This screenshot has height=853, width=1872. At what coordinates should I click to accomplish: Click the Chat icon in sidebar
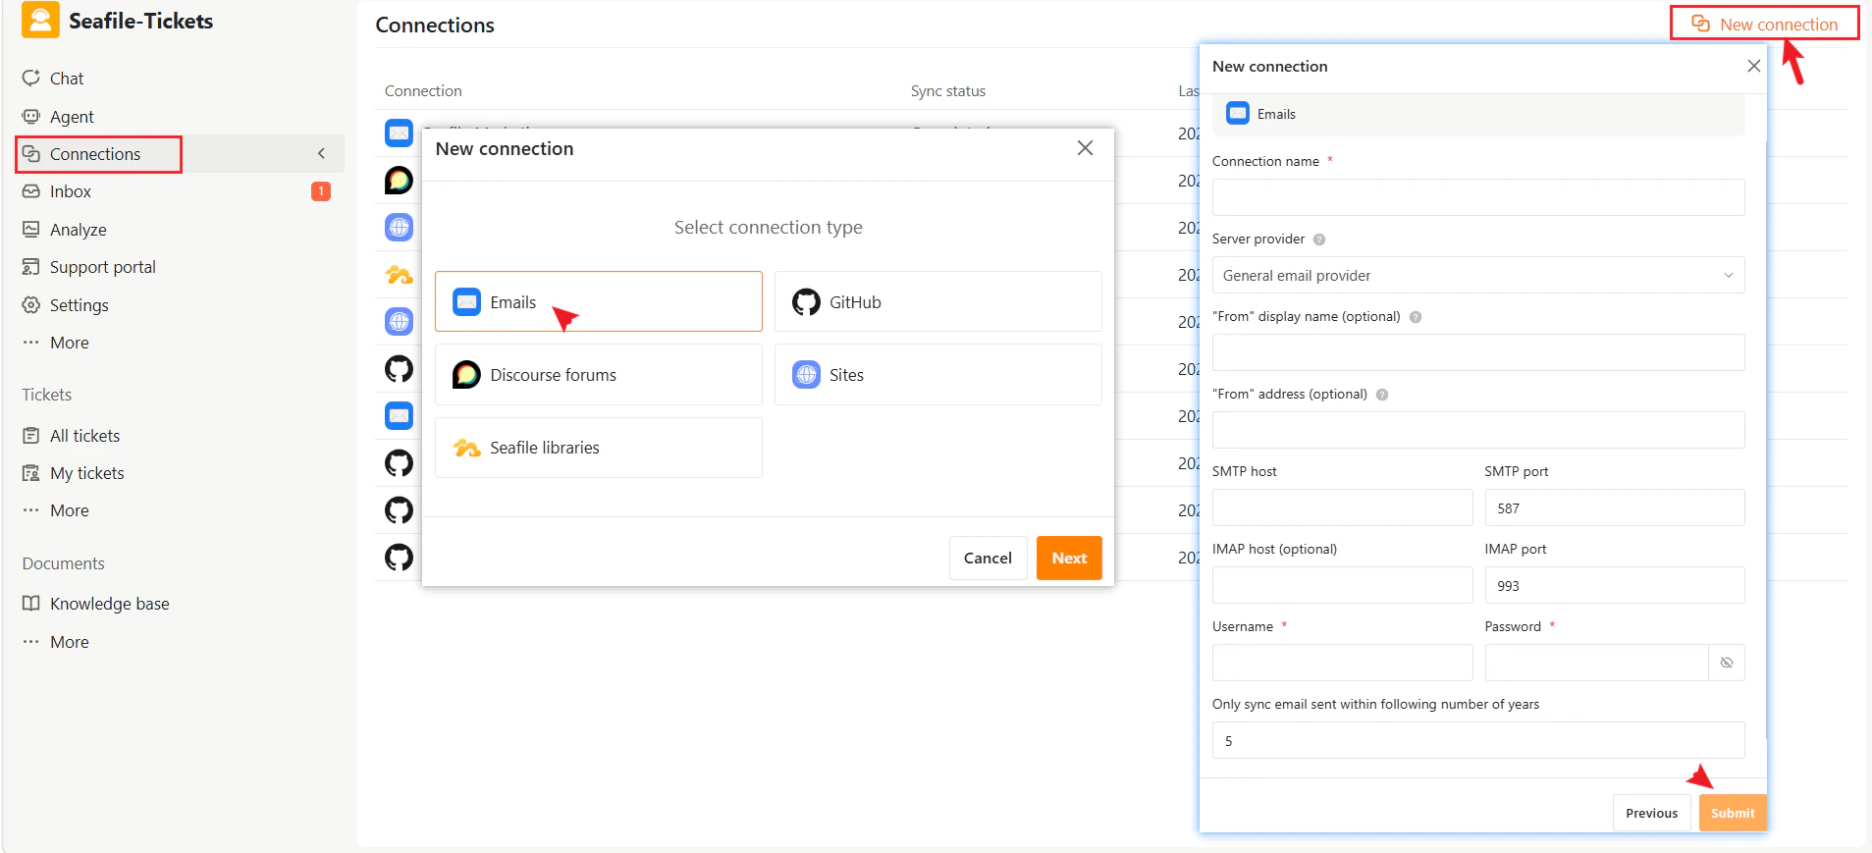(31, 78)
